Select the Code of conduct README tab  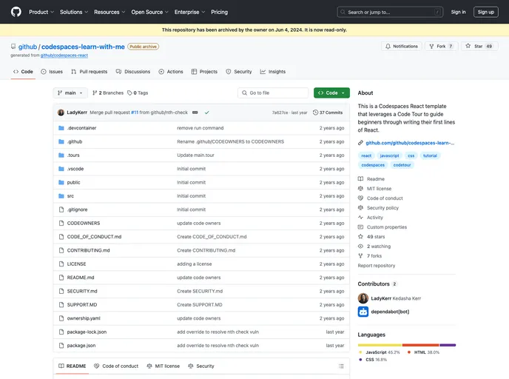point(116,366)
